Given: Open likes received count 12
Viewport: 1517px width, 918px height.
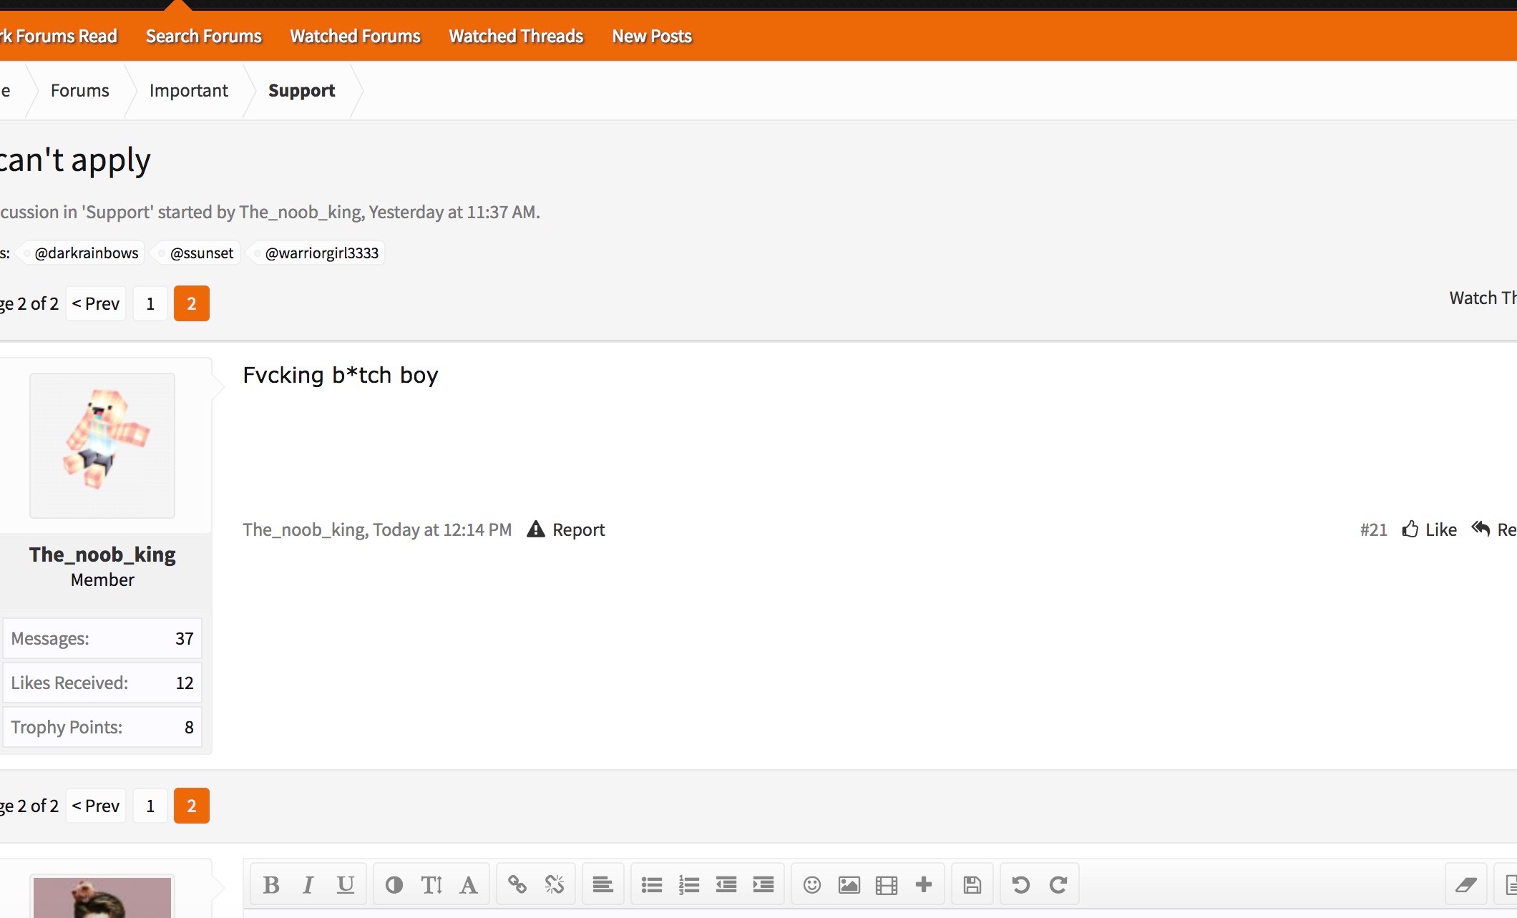Looking at the screenshot, I should coord(185,683).
